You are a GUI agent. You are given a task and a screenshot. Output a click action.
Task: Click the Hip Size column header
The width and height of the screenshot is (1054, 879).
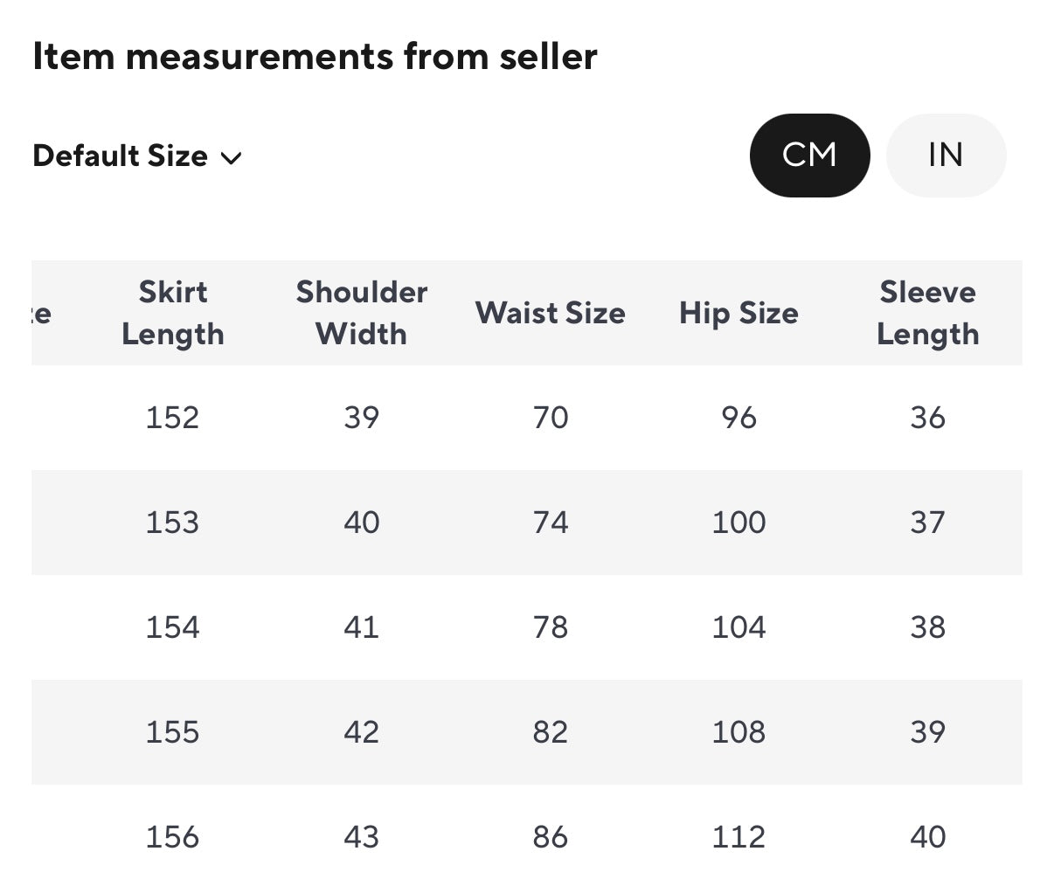(738, 313)
